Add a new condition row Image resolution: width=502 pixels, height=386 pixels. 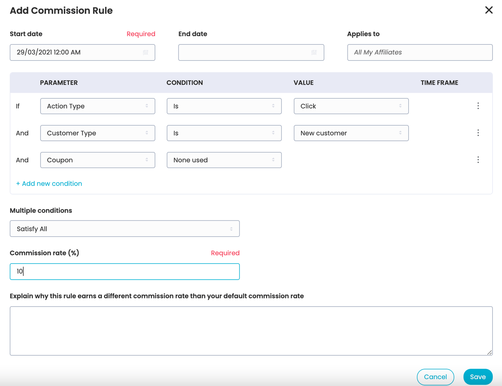click(49, 183)
